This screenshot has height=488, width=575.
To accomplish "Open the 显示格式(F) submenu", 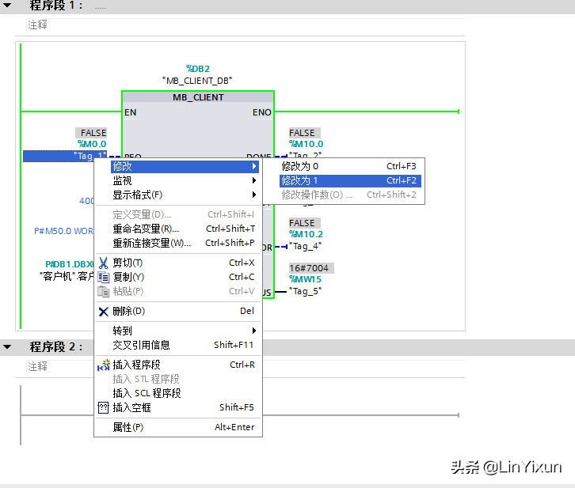I will point(185,195).
